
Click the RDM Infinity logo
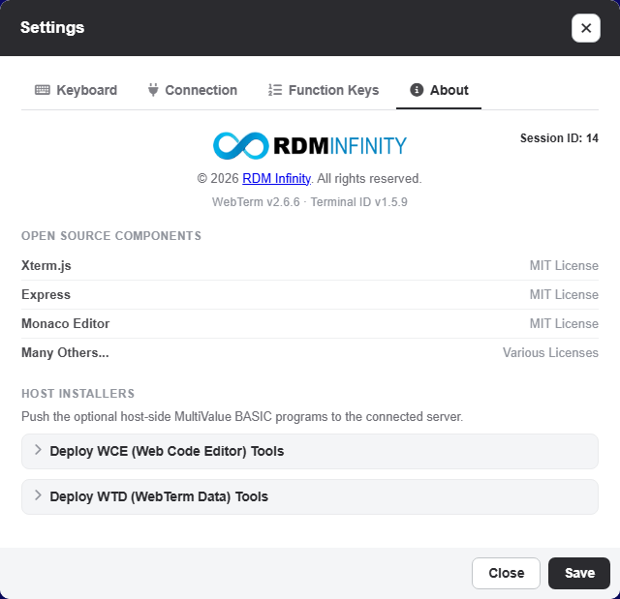coord(310,145)
